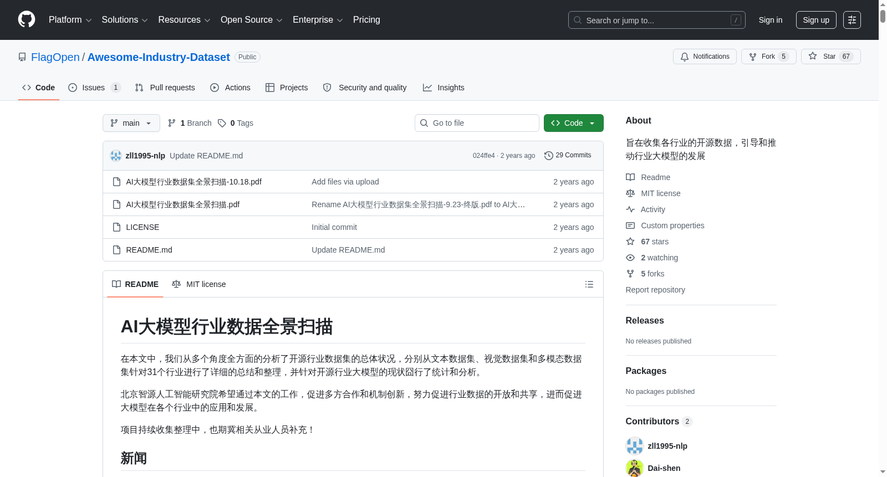Open contributor Dai-shen profile
This screenshot has height=477, width=887.
[664, 468]
